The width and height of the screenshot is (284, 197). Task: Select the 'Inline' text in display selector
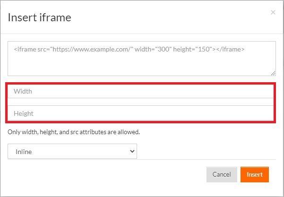point(24,152)
